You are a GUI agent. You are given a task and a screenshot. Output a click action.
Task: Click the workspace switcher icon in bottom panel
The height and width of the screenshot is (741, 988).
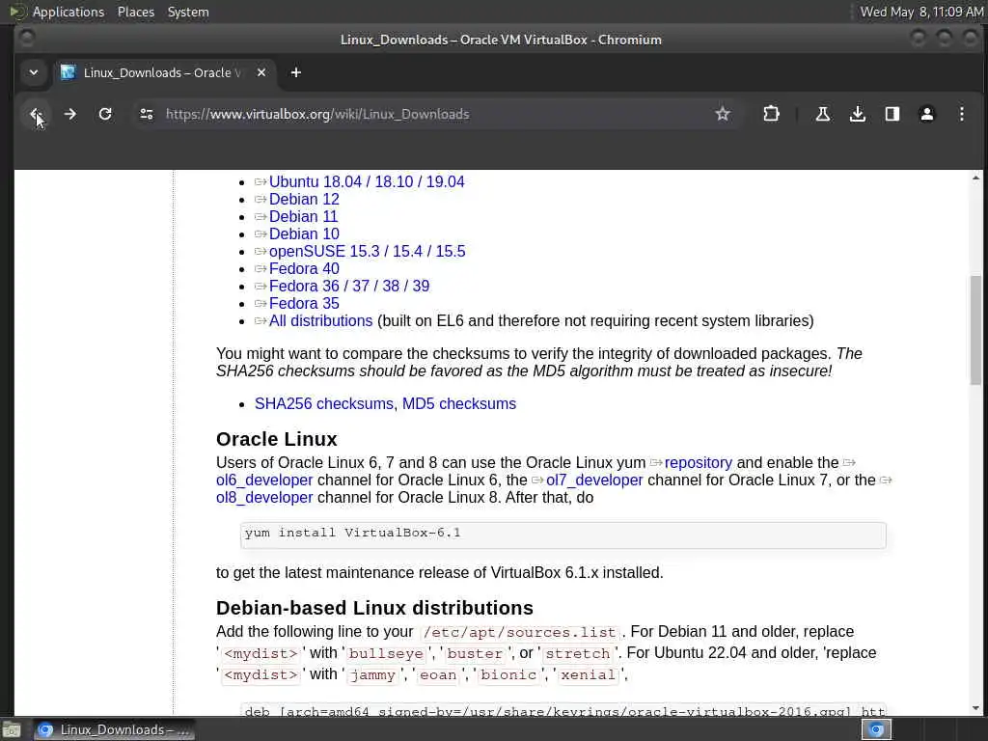(x=876, y=729)
